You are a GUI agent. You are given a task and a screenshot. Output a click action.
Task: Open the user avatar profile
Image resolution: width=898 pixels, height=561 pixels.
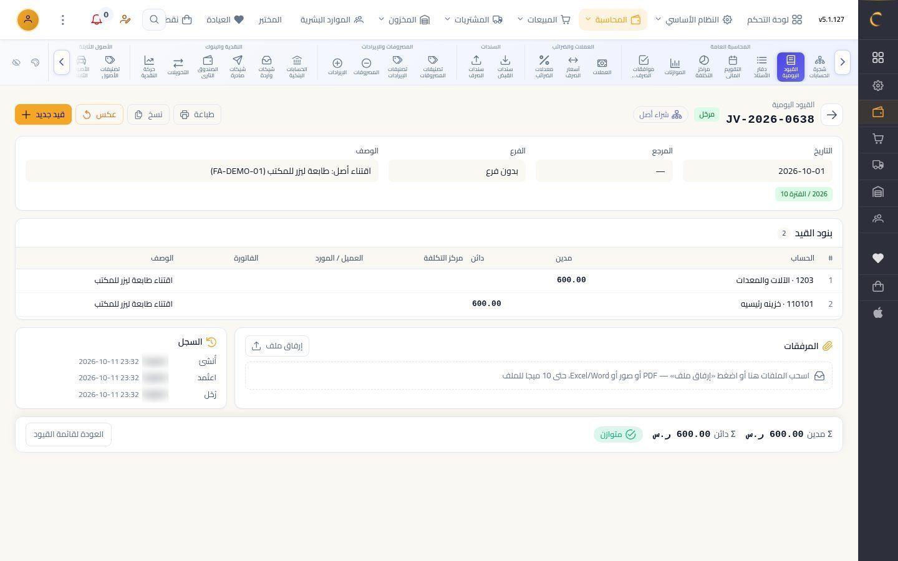click(27, 20)
